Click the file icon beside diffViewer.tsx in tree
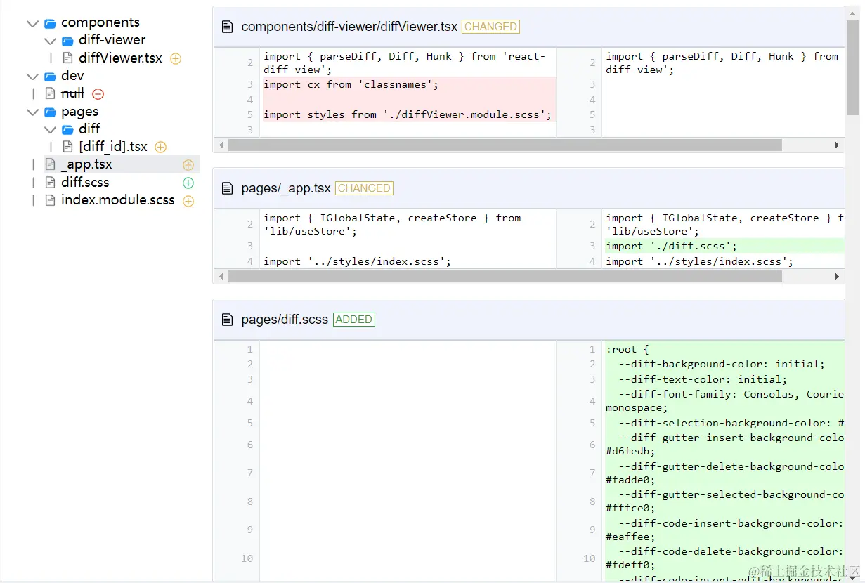 (x=68, y=58)
